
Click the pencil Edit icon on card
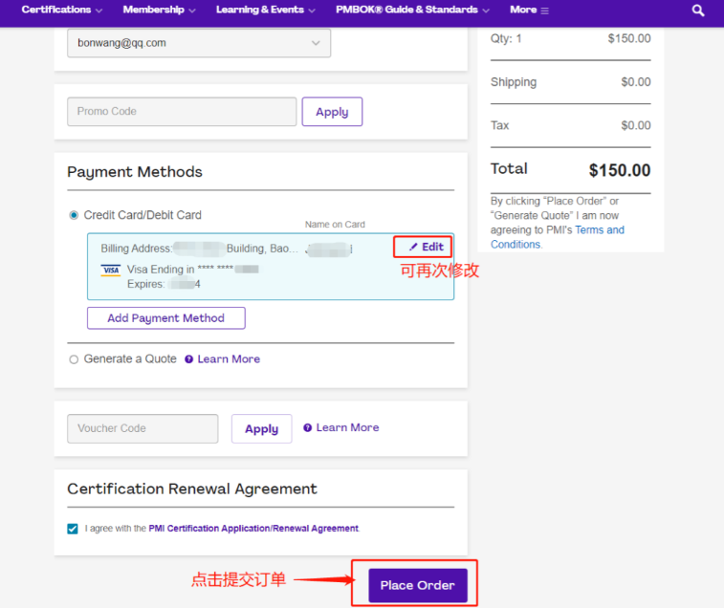[413, 248]
